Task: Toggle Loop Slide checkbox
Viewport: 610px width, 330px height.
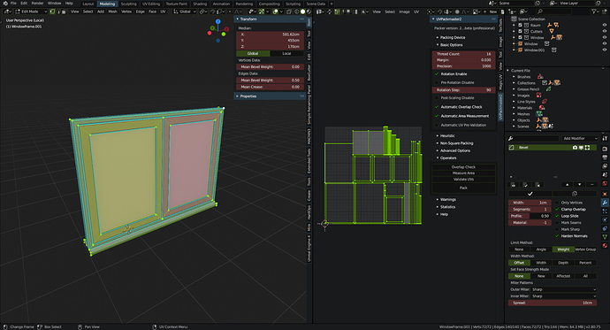Action: click(x=558, y=216)
